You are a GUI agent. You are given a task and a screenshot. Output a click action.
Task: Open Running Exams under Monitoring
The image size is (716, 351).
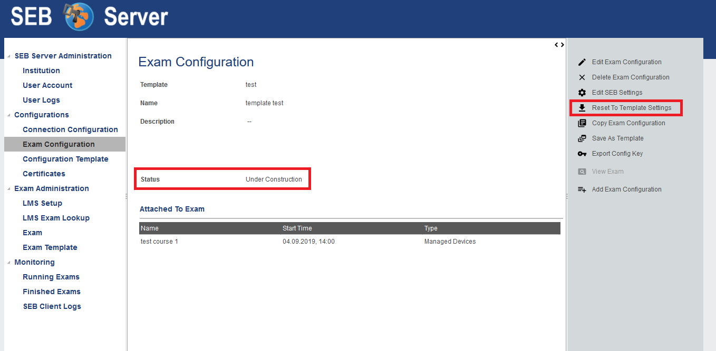click(51, 277)
